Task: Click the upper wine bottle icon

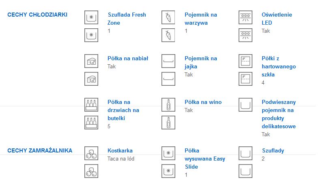Action: click(x=168, y=105)
